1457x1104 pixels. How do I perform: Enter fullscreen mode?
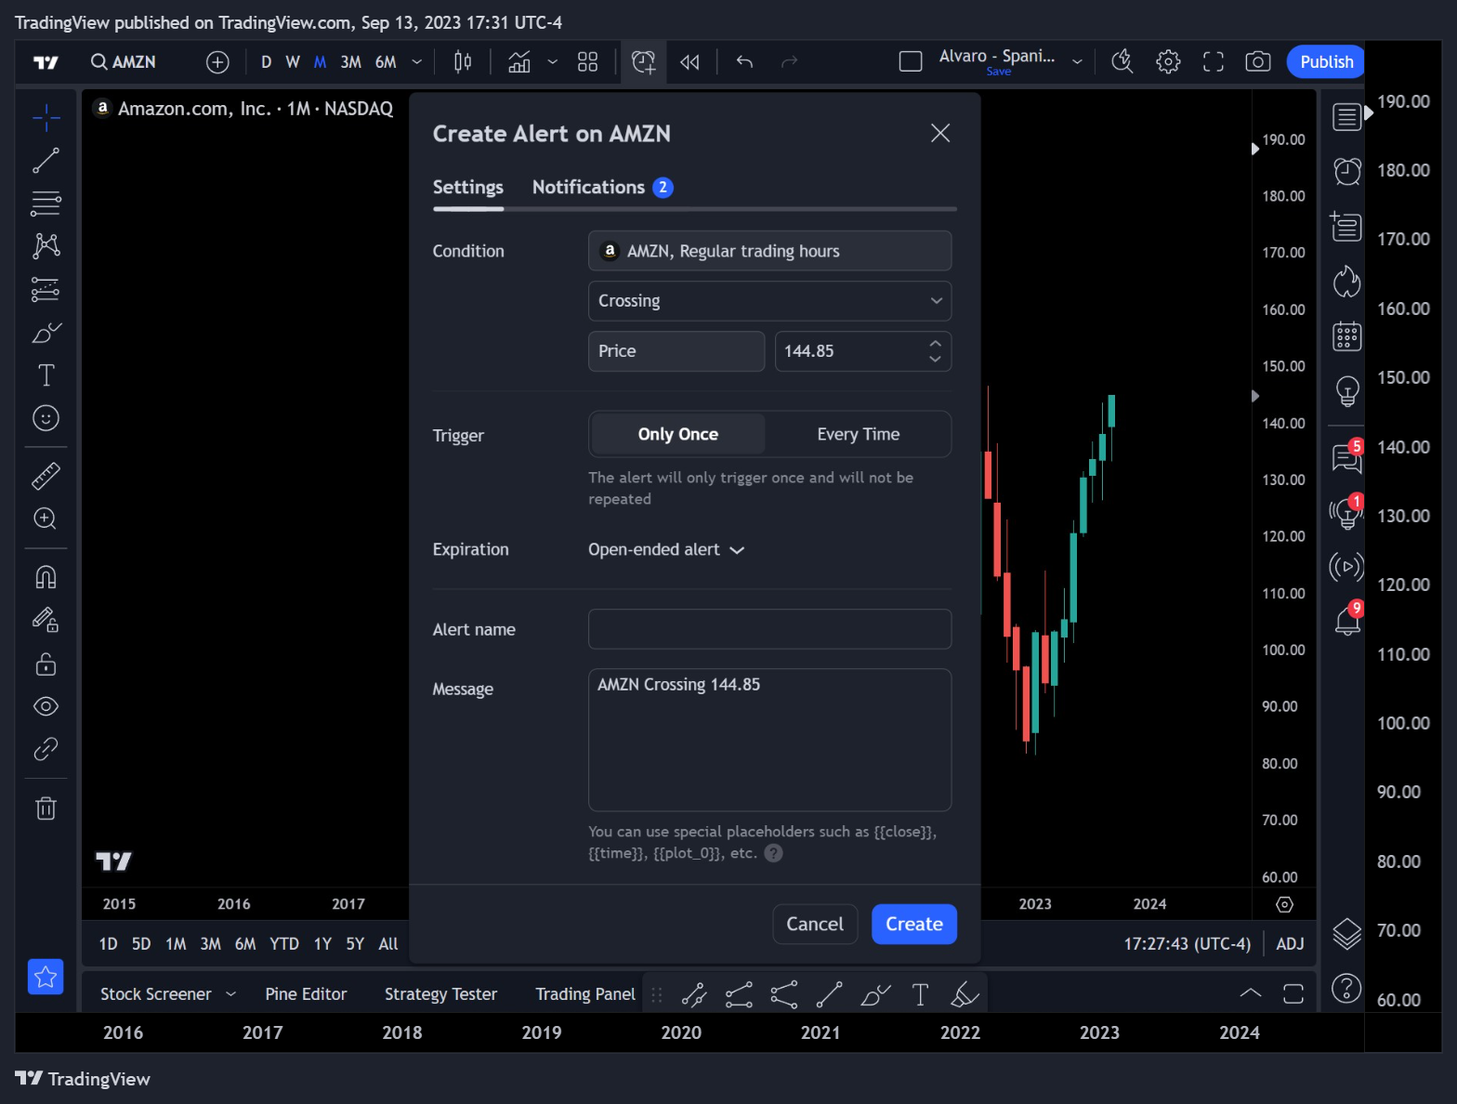[1214, 62]
